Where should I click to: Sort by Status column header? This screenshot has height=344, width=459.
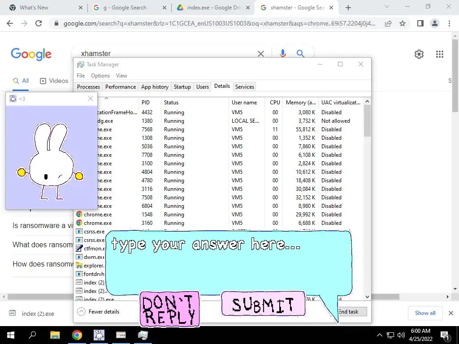tap(195, 103)
